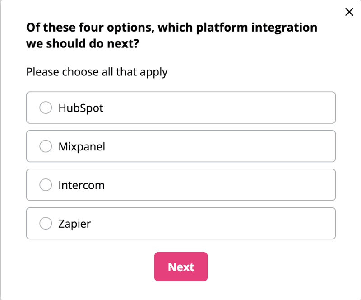Close the platform integration survey popup
Viewport: 361px width, 300px height.
point(349,12)
